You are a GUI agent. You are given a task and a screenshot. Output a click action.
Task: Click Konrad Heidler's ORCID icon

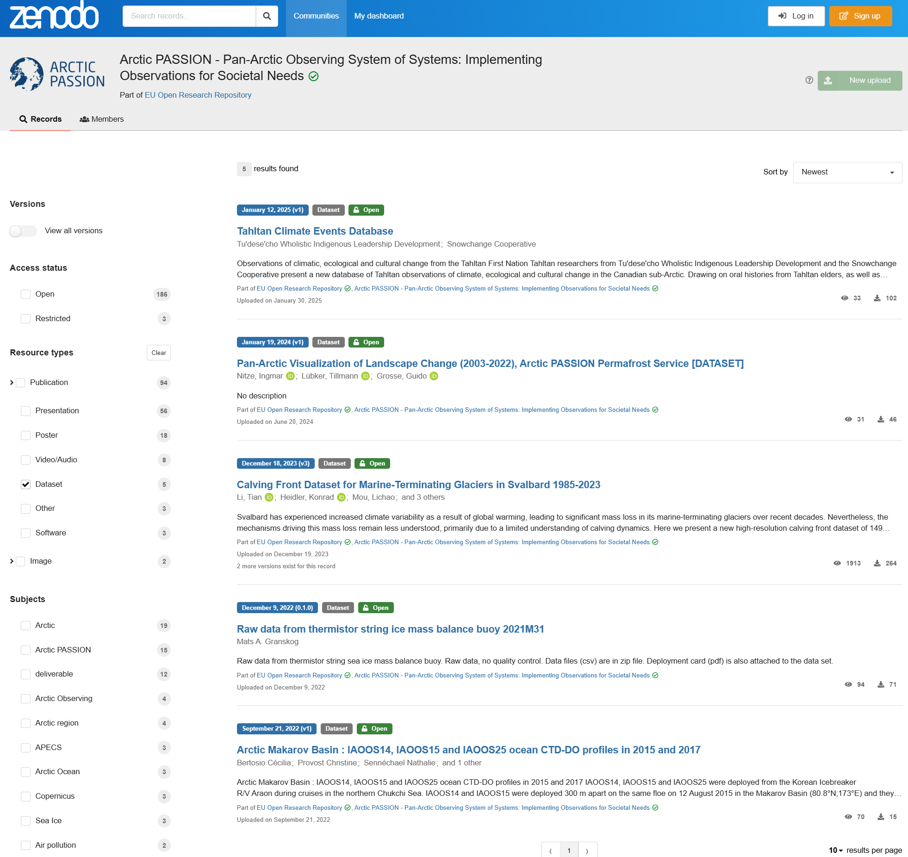[341, 497]
